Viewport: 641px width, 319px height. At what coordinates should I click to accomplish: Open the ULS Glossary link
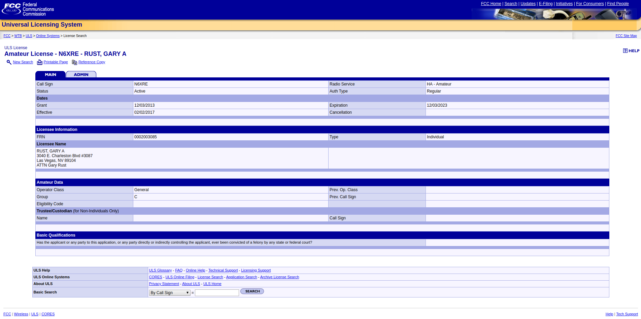coord(160,271)
